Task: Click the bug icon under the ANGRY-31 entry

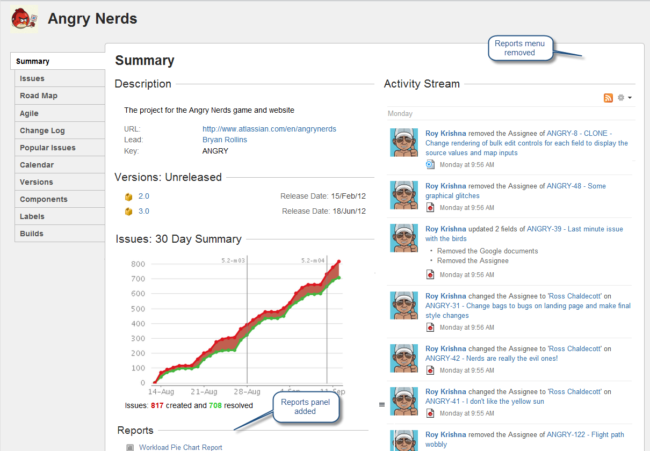Action: [x=430, y=327]
